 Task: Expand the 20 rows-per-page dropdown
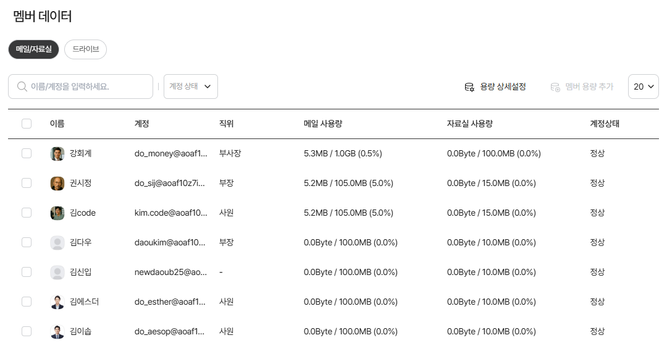[x=643, y=87]
